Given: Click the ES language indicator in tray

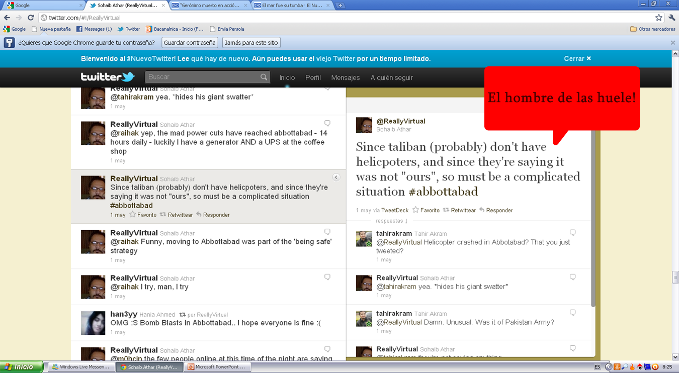Looking at the screenshot, I should (597, 367).
